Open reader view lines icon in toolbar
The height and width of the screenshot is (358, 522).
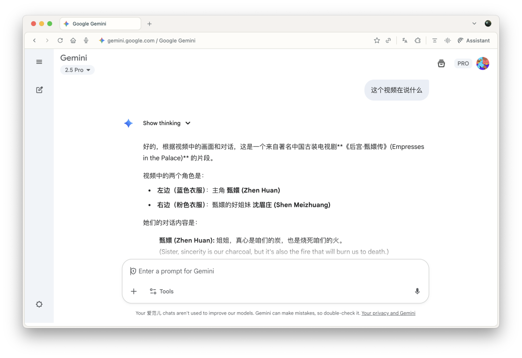coord(435,41)
